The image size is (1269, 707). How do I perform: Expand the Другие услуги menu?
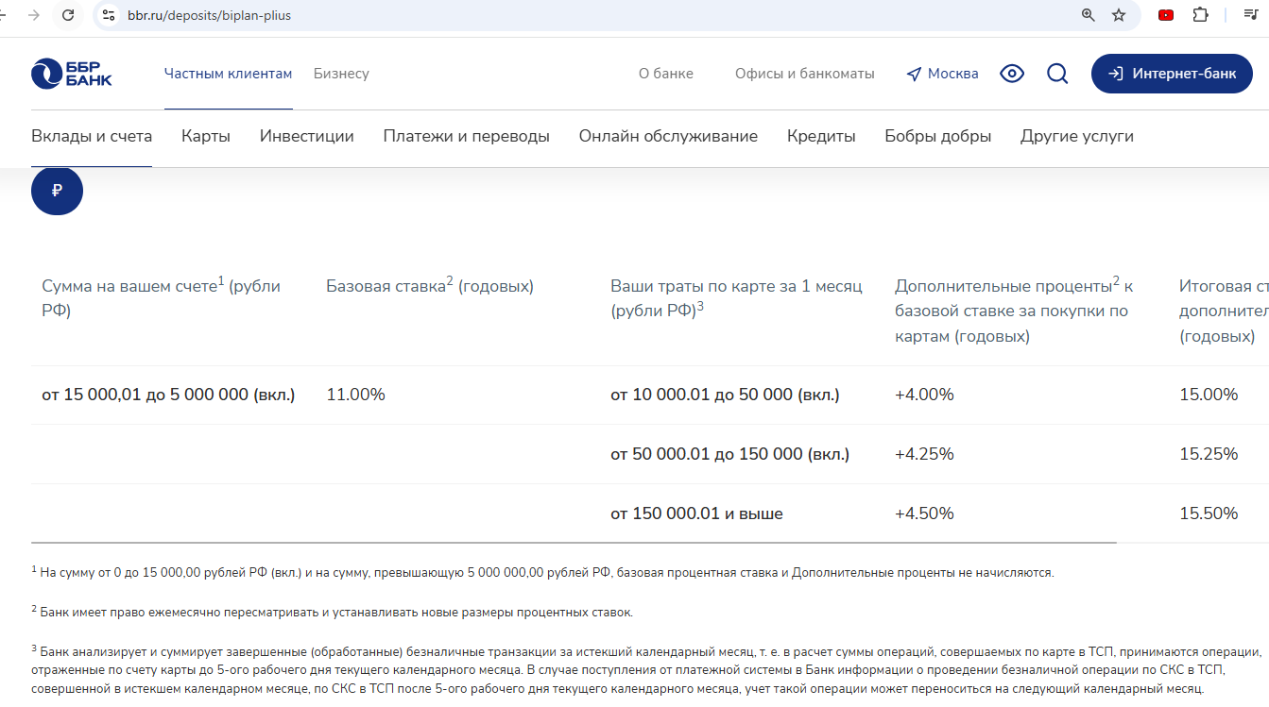(1076, 136)
